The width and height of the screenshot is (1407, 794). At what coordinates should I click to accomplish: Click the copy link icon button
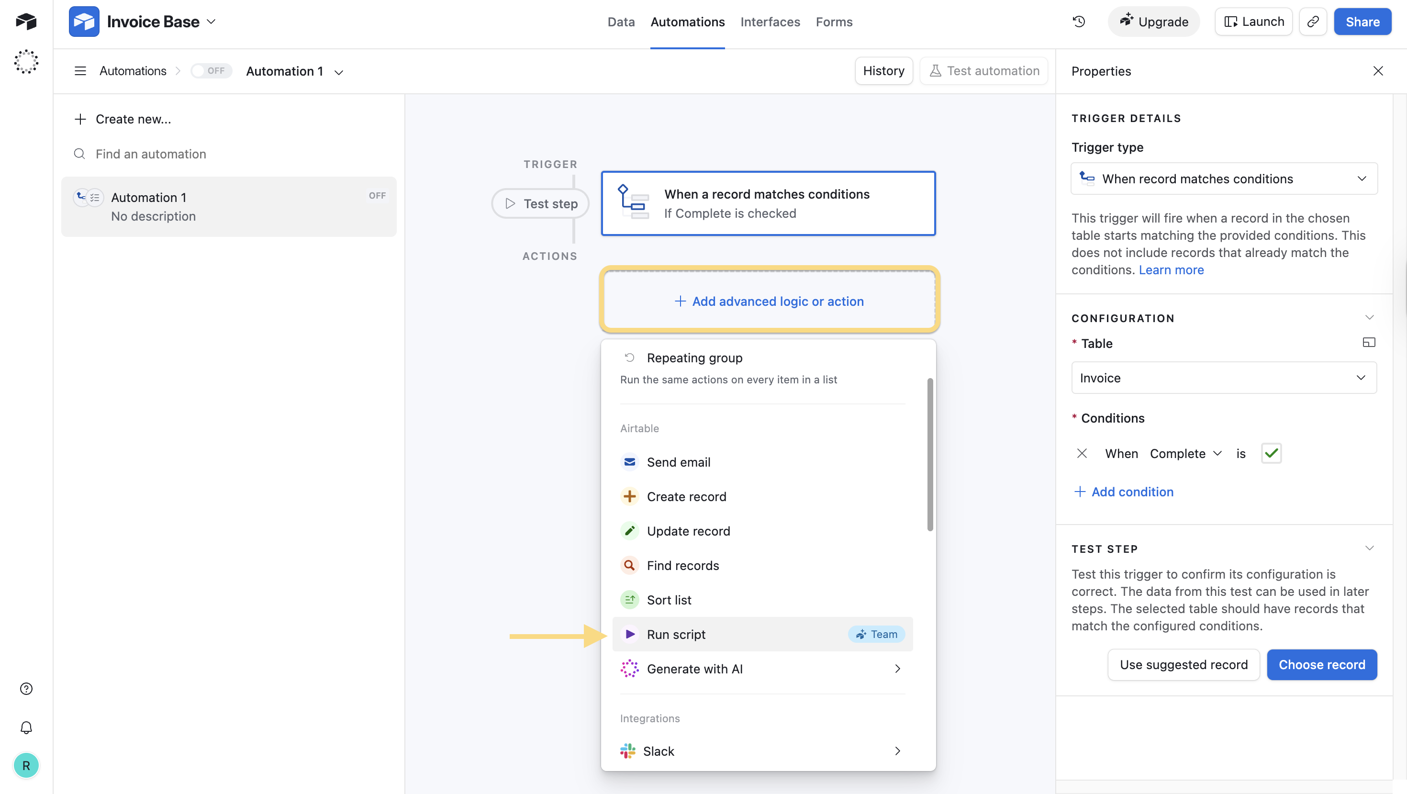(1313, 22)
